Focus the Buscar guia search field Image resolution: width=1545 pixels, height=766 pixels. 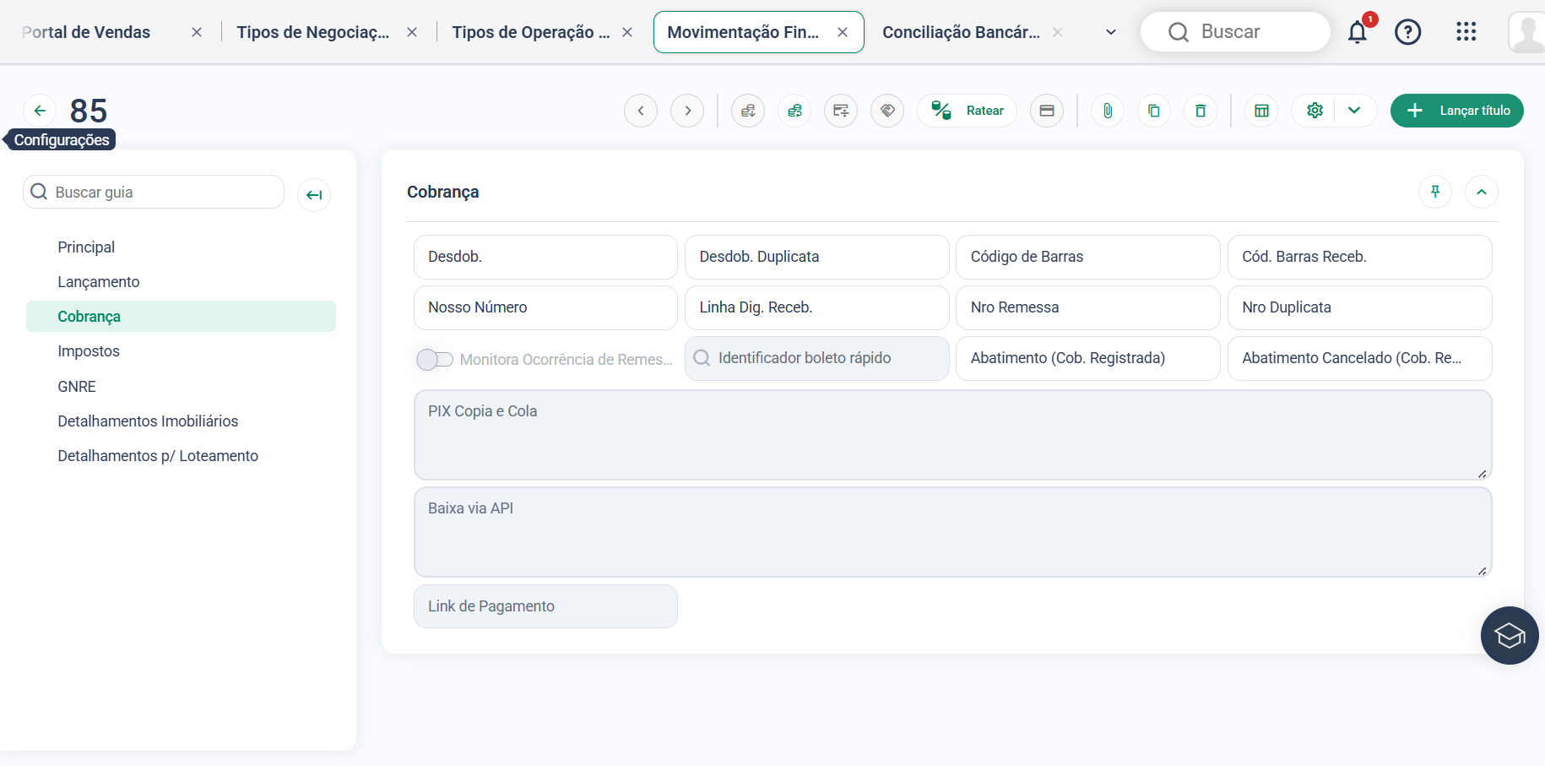(x=154, y=192)
